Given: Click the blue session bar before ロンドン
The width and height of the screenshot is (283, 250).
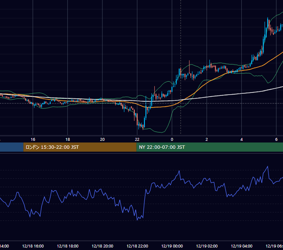Looking at the screenshot, I should tap(12, 147).
